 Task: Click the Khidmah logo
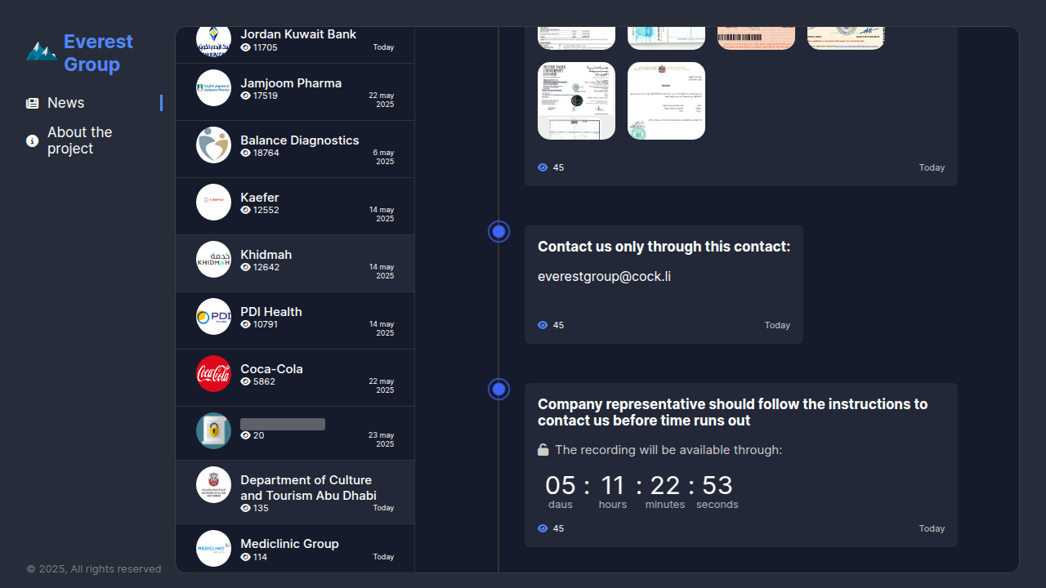coord(213,260)
